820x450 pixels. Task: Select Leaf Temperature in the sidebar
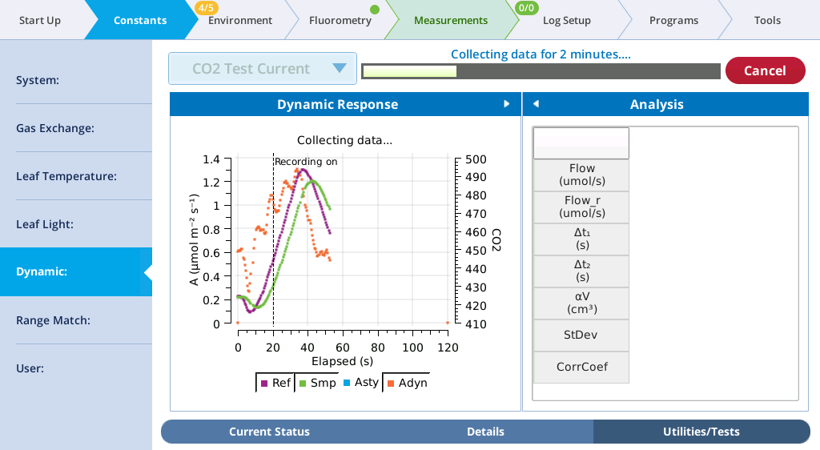point(76,176)
